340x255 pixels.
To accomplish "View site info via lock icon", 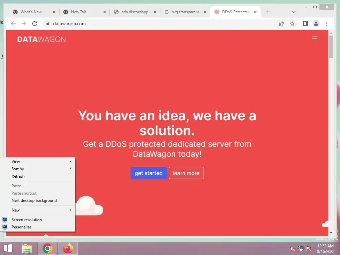I will (x=48, y=24).
